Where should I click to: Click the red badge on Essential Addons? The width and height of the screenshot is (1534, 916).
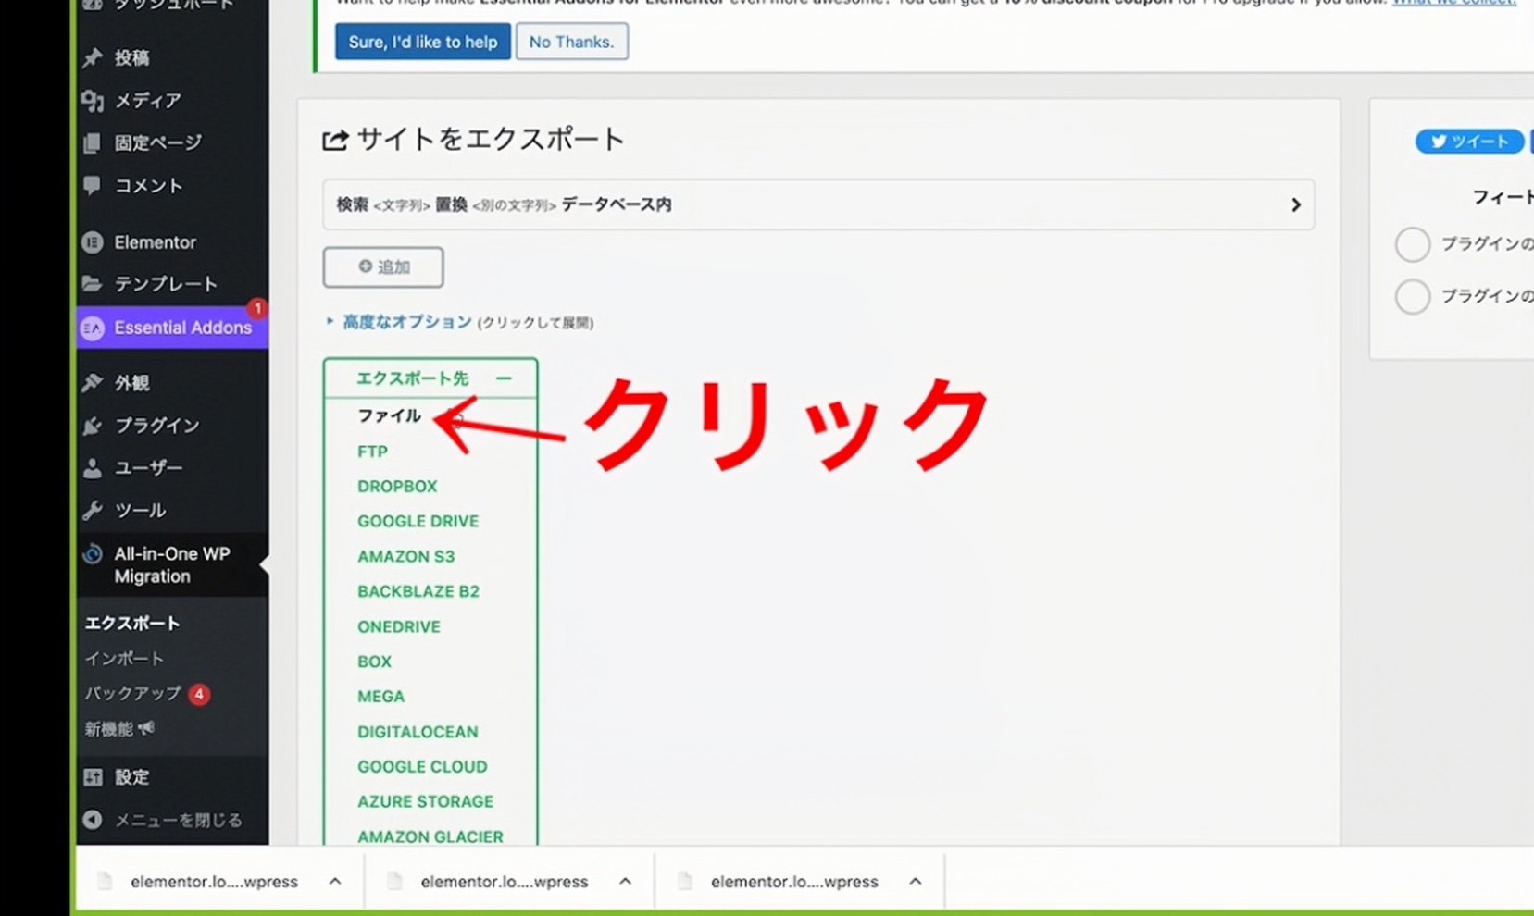tap(256, 308)
